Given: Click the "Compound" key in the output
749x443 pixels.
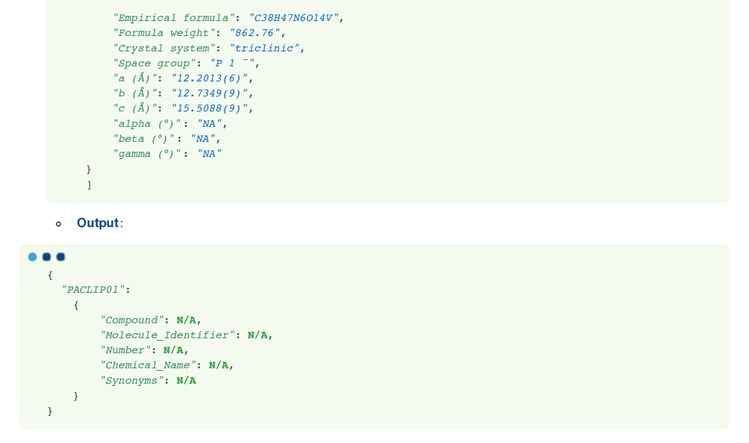Looking at the screenshot, I should click(132, 321).
